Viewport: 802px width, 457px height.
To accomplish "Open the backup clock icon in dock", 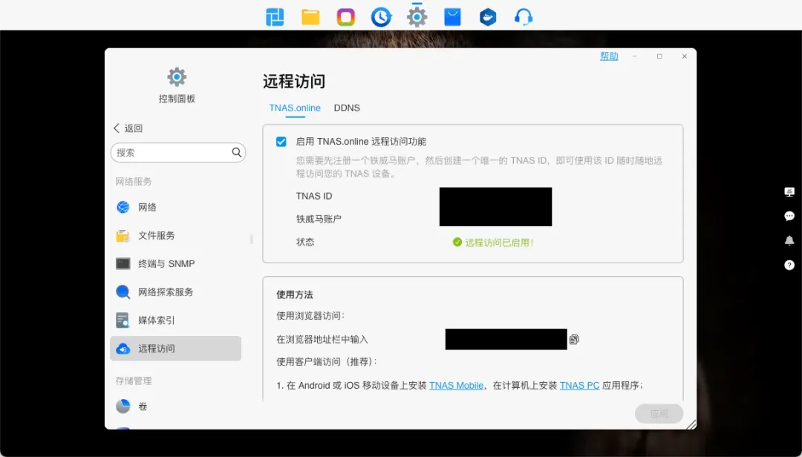I will 381,16.
